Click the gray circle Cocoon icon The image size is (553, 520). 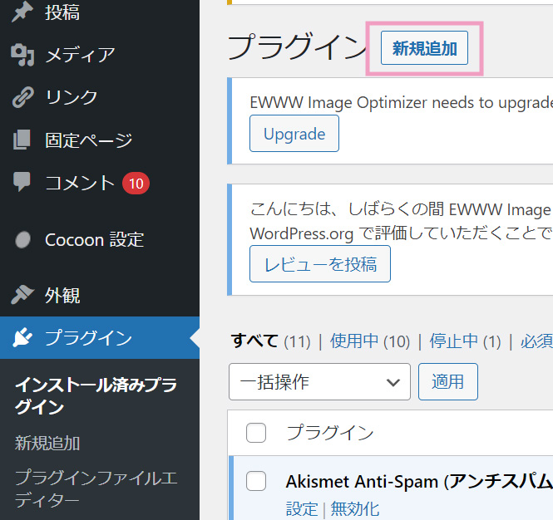[23, 239]
